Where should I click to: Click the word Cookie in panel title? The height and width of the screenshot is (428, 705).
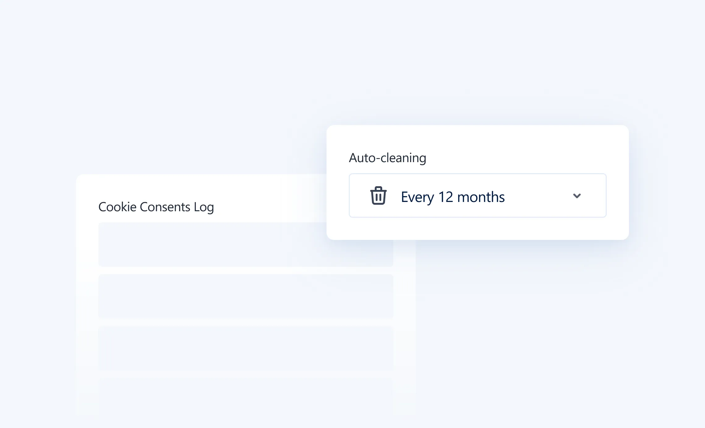[117, 207]
